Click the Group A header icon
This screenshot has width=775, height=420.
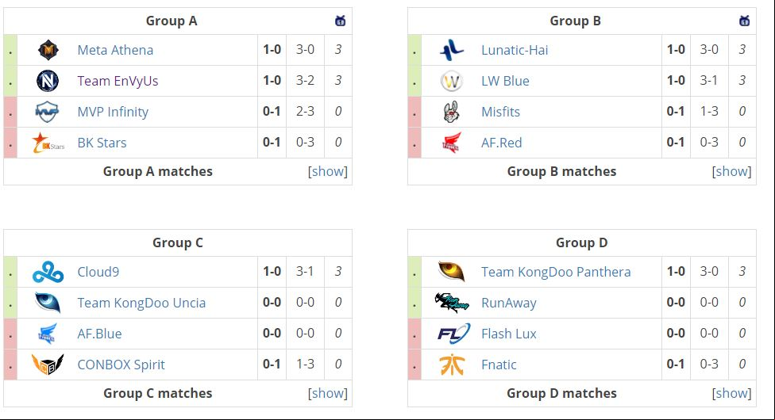click(x=340, y=21)
